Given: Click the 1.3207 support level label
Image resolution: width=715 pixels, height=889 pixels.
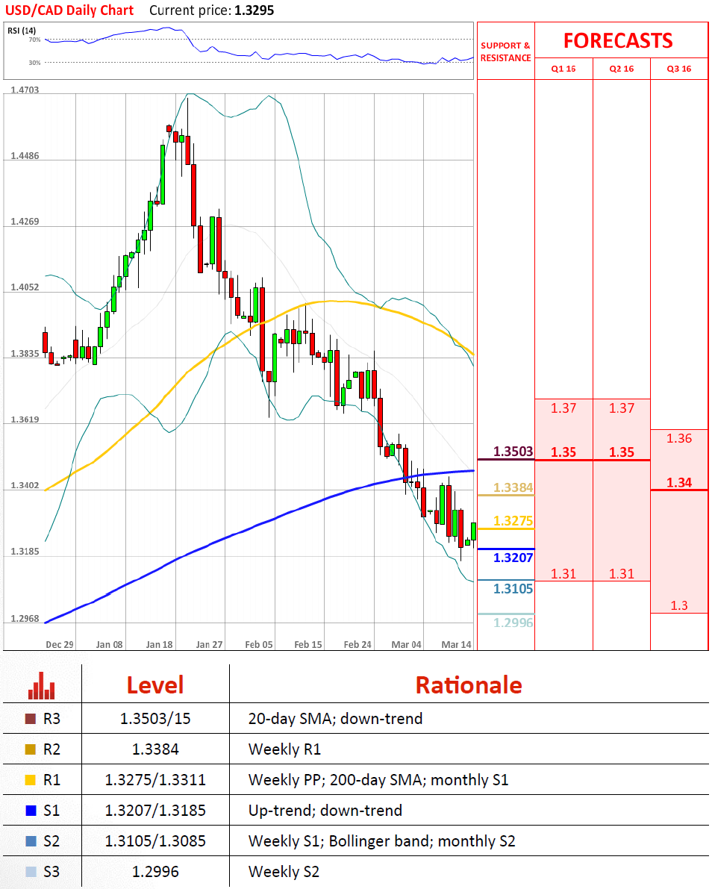Looking at the screenshot, I should (513, 558).
